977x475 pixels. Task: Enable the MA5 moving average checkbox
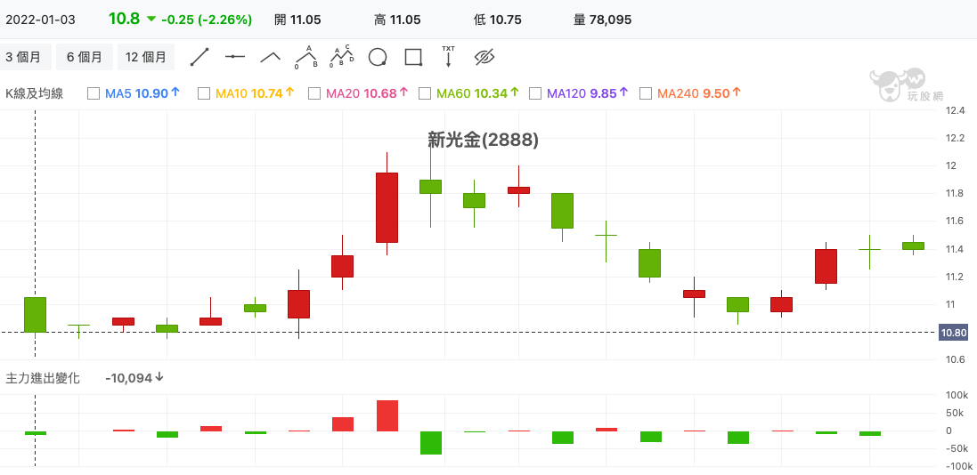[x=94, y=93]
